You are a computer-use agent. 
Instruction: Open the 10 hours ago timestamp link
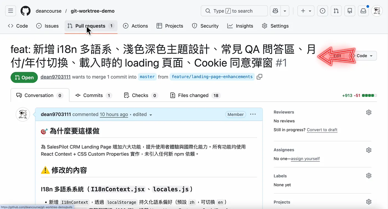click(x=114, y=115)
